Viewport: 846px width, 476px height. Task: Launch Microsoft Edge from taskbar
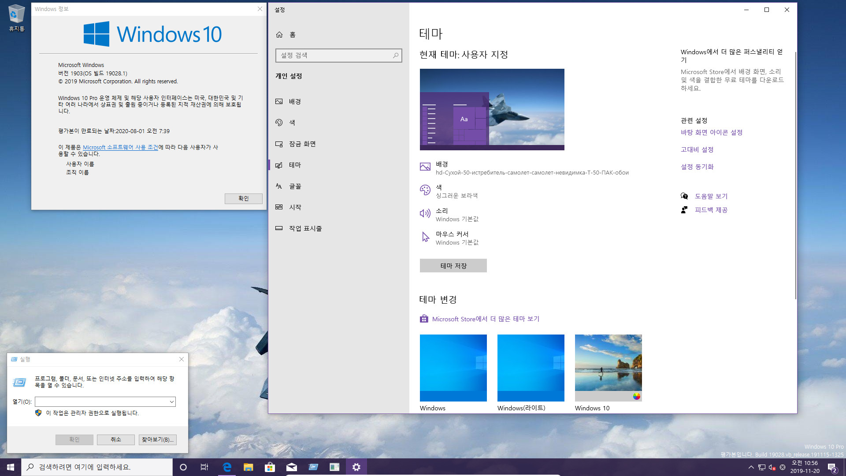(227, 467)
